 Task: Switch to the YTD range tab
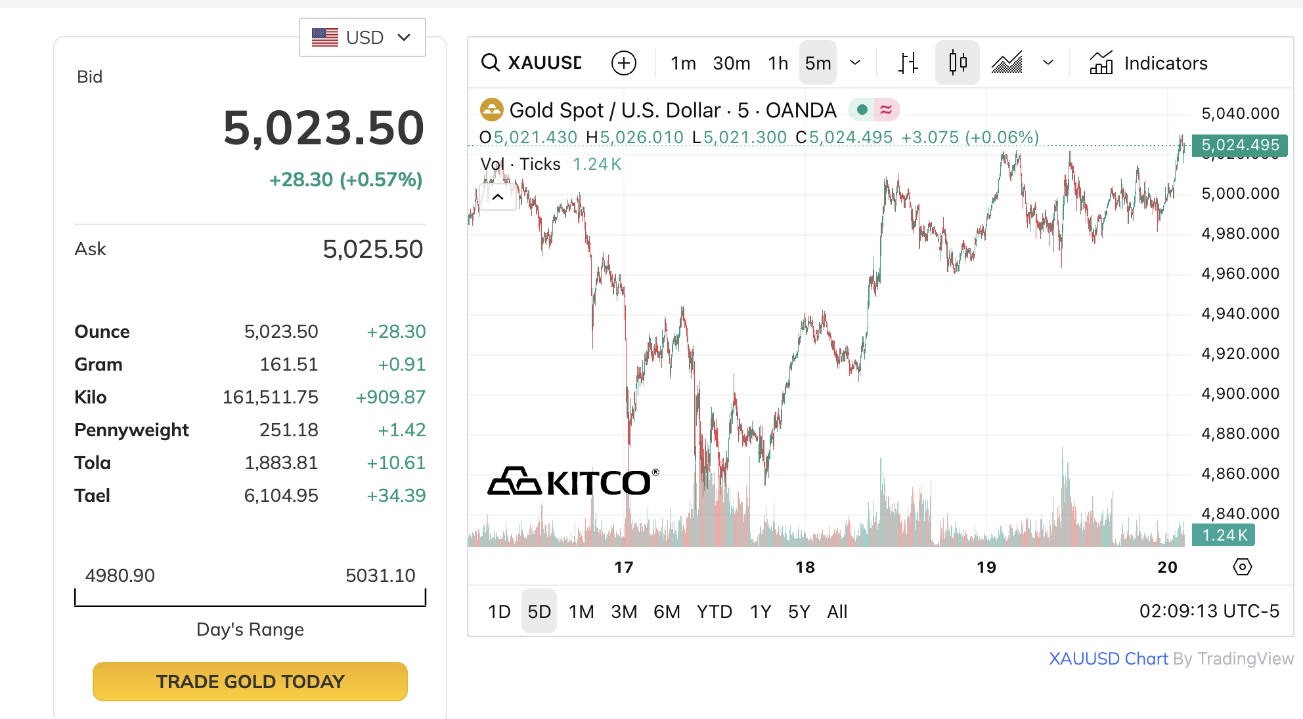[714, 611]
